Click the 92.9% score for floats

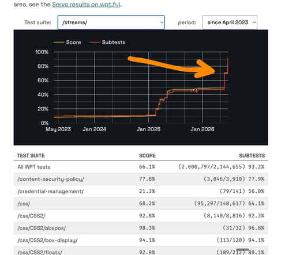(x=147, y=252)
